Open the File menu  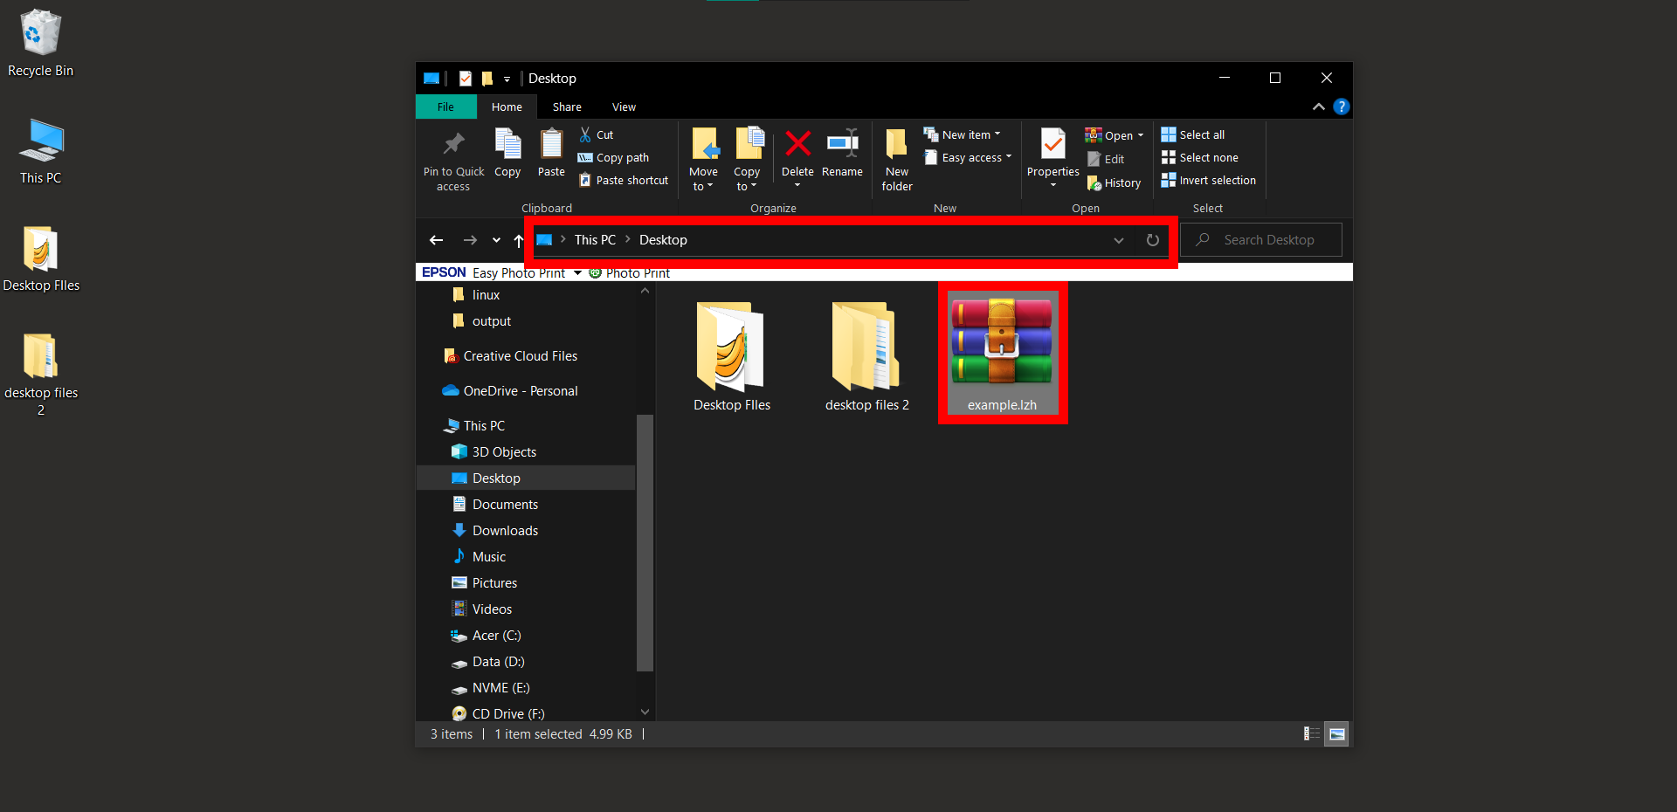coord(445,107)
